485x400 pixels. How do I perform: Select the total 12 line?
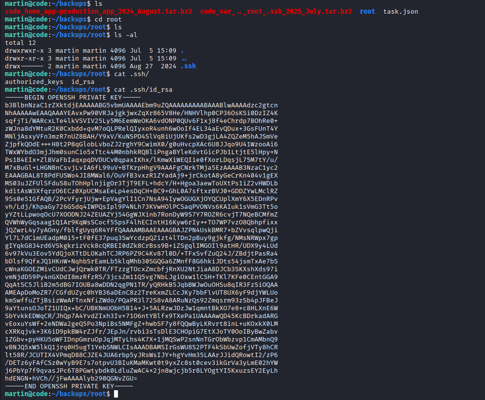[19, 42]
